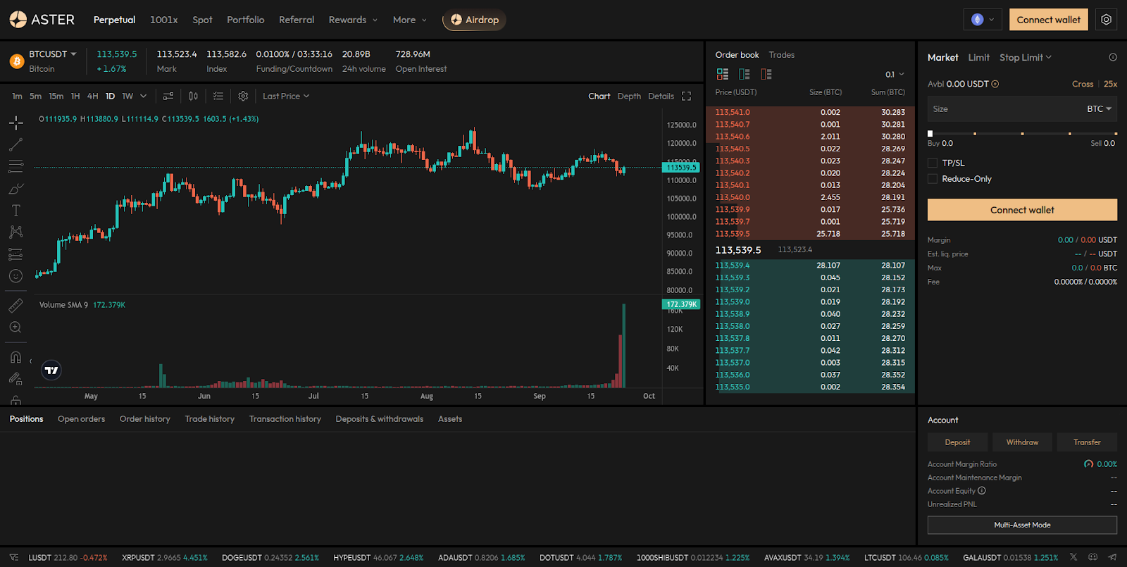Open the 1001x trading mode
The image size is (1127, 567).
(164, 20)
